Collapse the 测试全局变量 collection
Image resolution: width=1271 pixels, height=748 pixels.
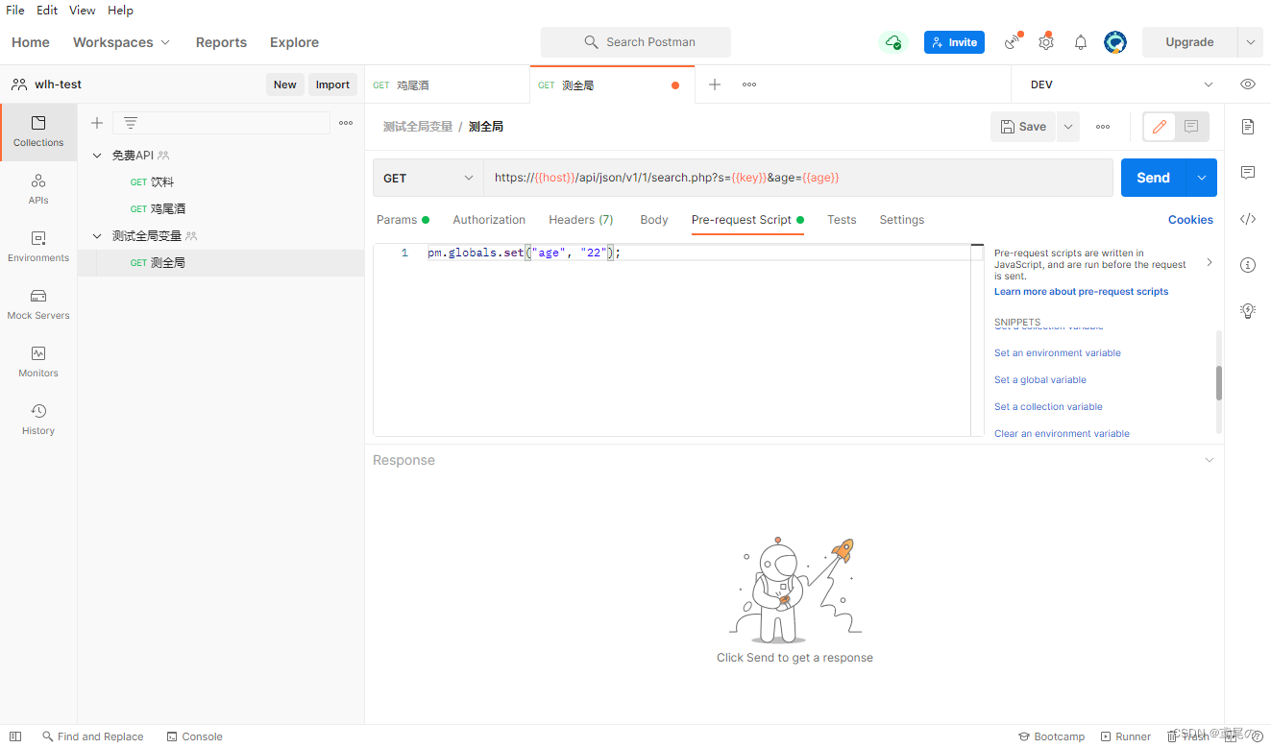coord(97,236)
